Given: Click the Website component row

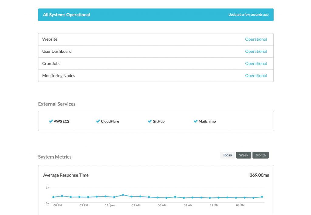Looking at the screenshot, I should (x=156, y=39).
